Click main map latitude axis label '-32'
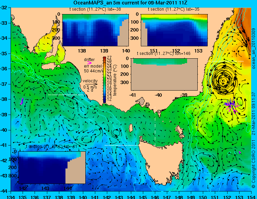Image resolution: width=257 pixels, height=199 pixels. 4,8
